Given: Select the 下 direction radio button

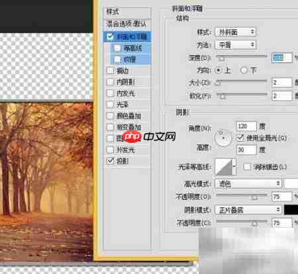Looking at the screenshot, I should point(244,71).
